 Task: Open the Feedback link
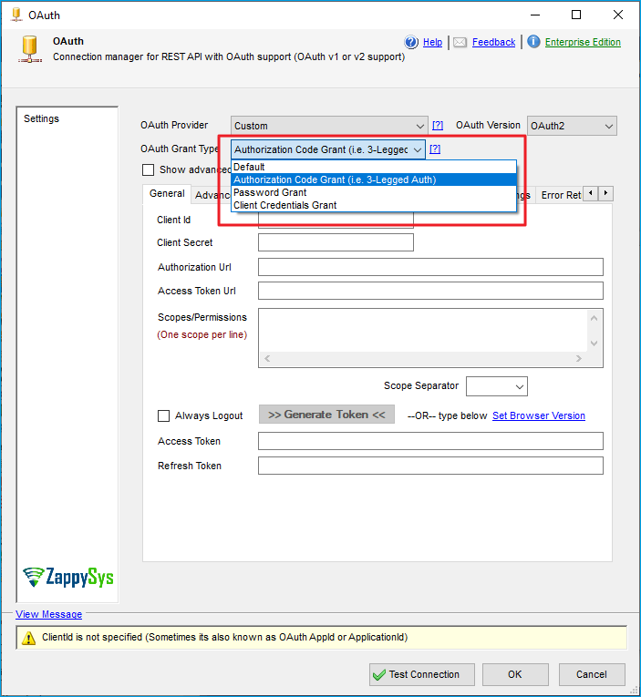(493, 42)
